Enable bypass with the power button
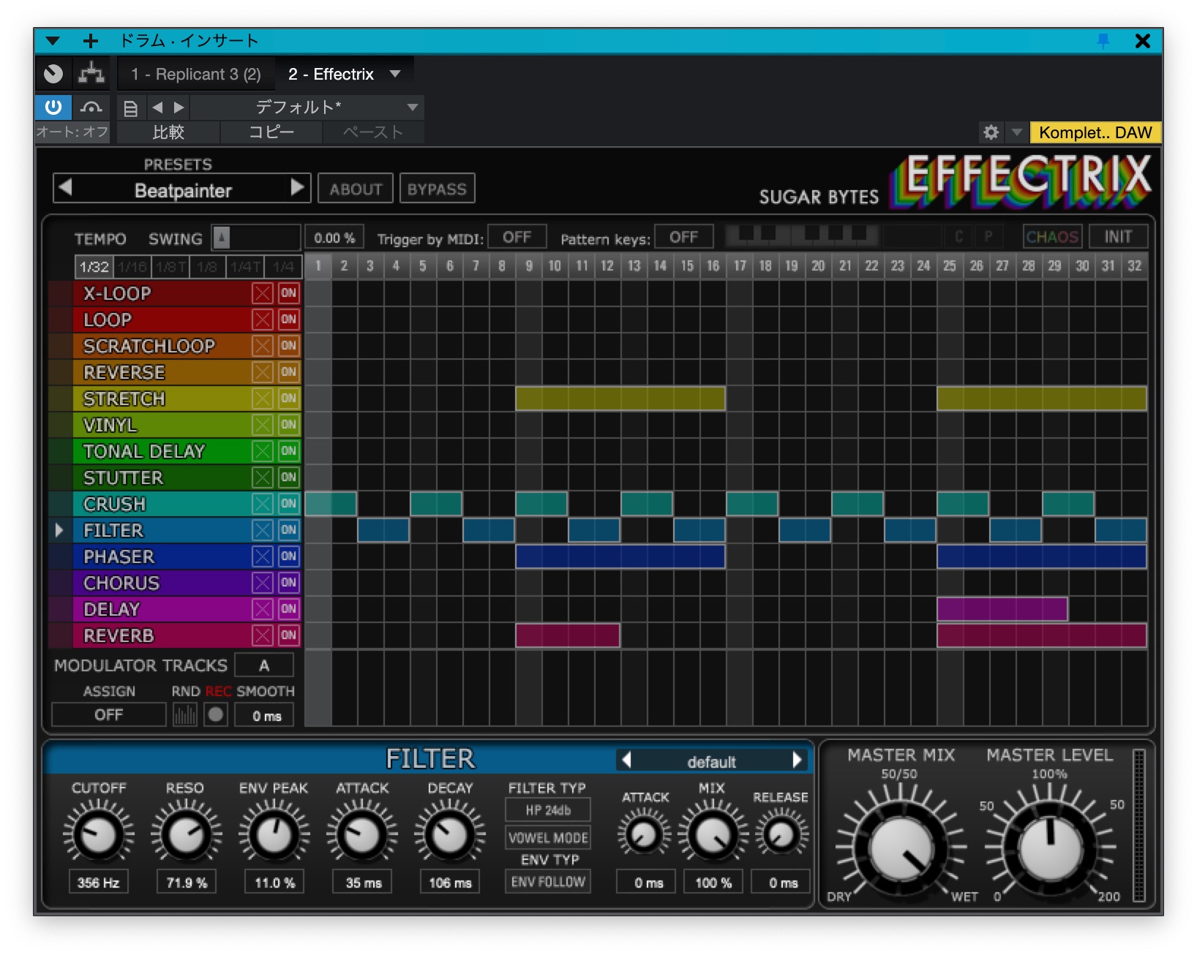This screenshot has height=955, width=1197. click(x=52, y=107)
